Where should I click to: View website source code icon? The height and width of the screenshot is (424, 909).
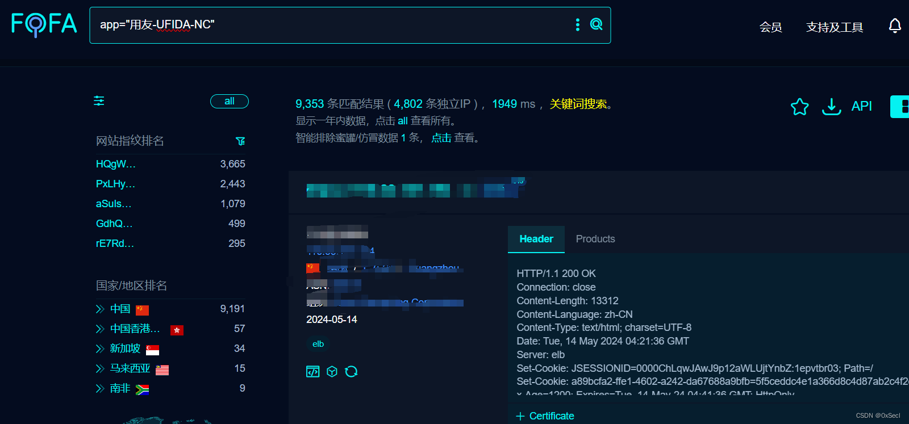(313, 371)
